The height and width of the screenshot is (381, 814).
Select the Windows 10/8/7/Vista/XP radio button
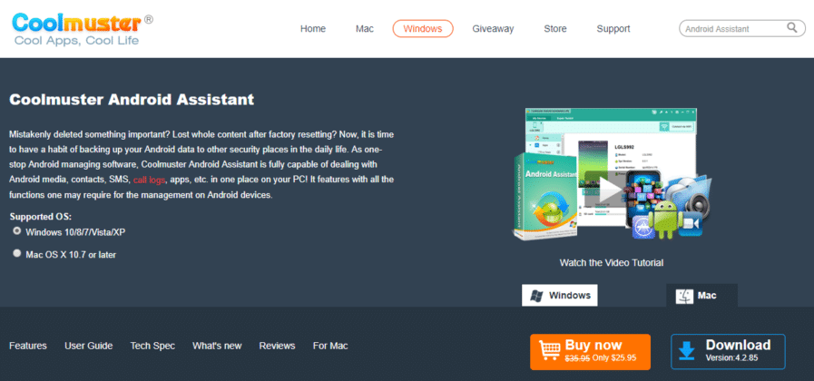[x=16, y=232]
